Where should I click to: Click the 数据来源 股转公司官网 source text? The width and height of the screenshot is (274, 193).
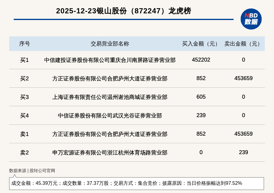click(x=32, y=171)
